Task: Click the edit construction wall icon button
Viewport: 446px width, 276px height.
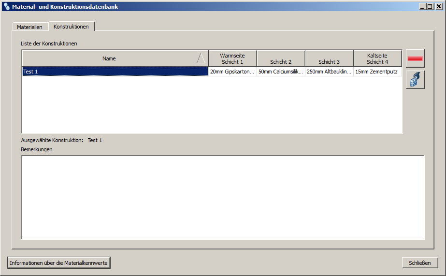Action: coord(415,80)
